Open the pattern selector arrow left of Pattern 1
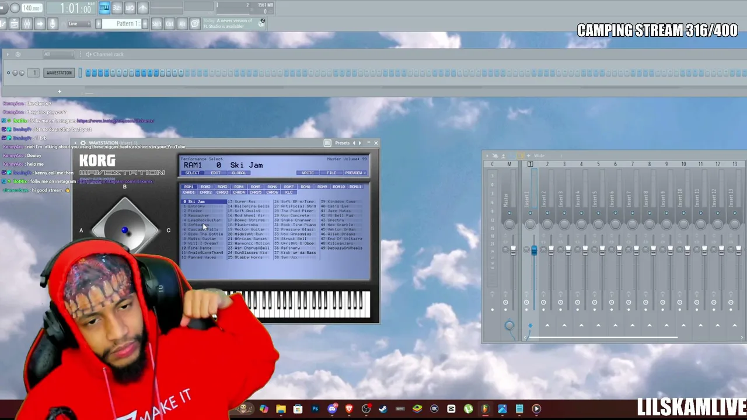 (x=99, y=24)
